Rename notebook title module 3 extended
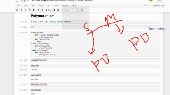 [42, 1]
